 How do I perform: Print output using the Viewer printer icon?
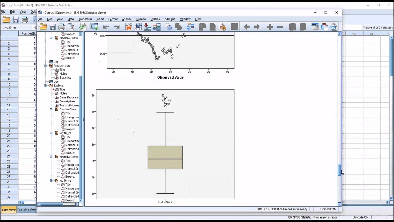pos(62,27)
